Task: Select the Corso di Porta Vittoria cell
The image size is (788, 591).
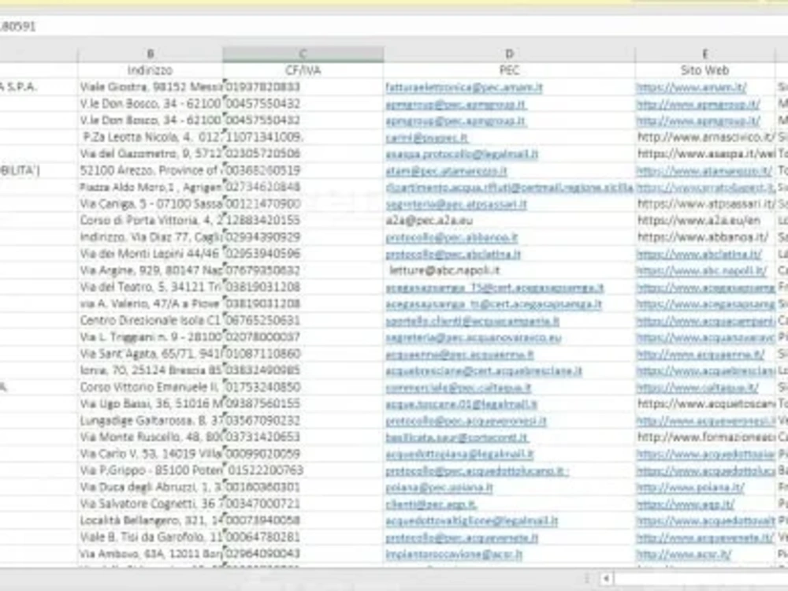Action: tap(151, 220)
